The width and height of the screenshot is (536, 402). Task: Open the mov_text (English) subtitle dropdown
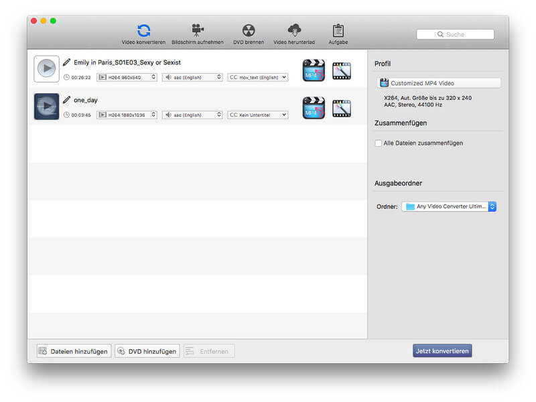tap(258, 78)
